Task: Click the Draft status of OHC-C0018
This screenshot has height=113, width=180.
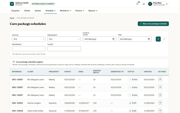Action: click(x=133, y=111)
